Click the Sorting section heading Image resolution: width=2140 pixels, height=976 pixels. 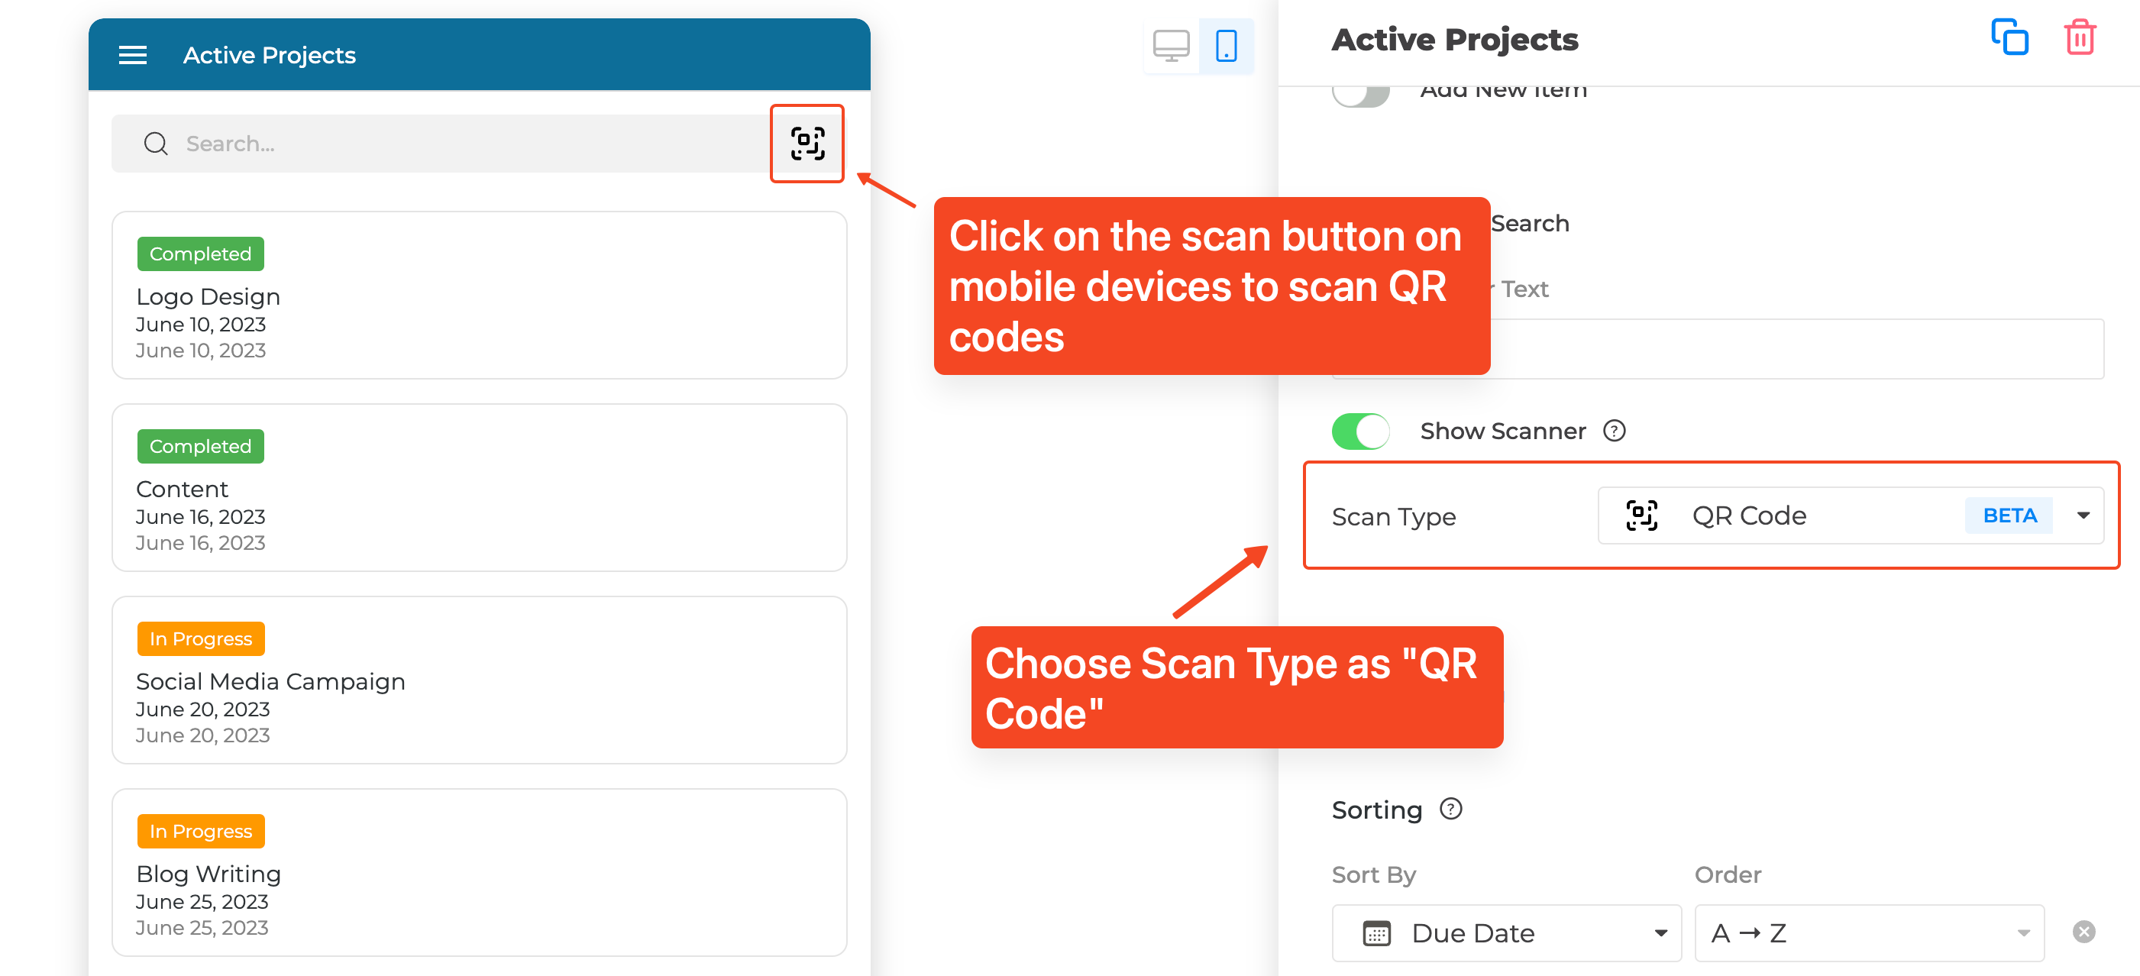point(1376,810)
